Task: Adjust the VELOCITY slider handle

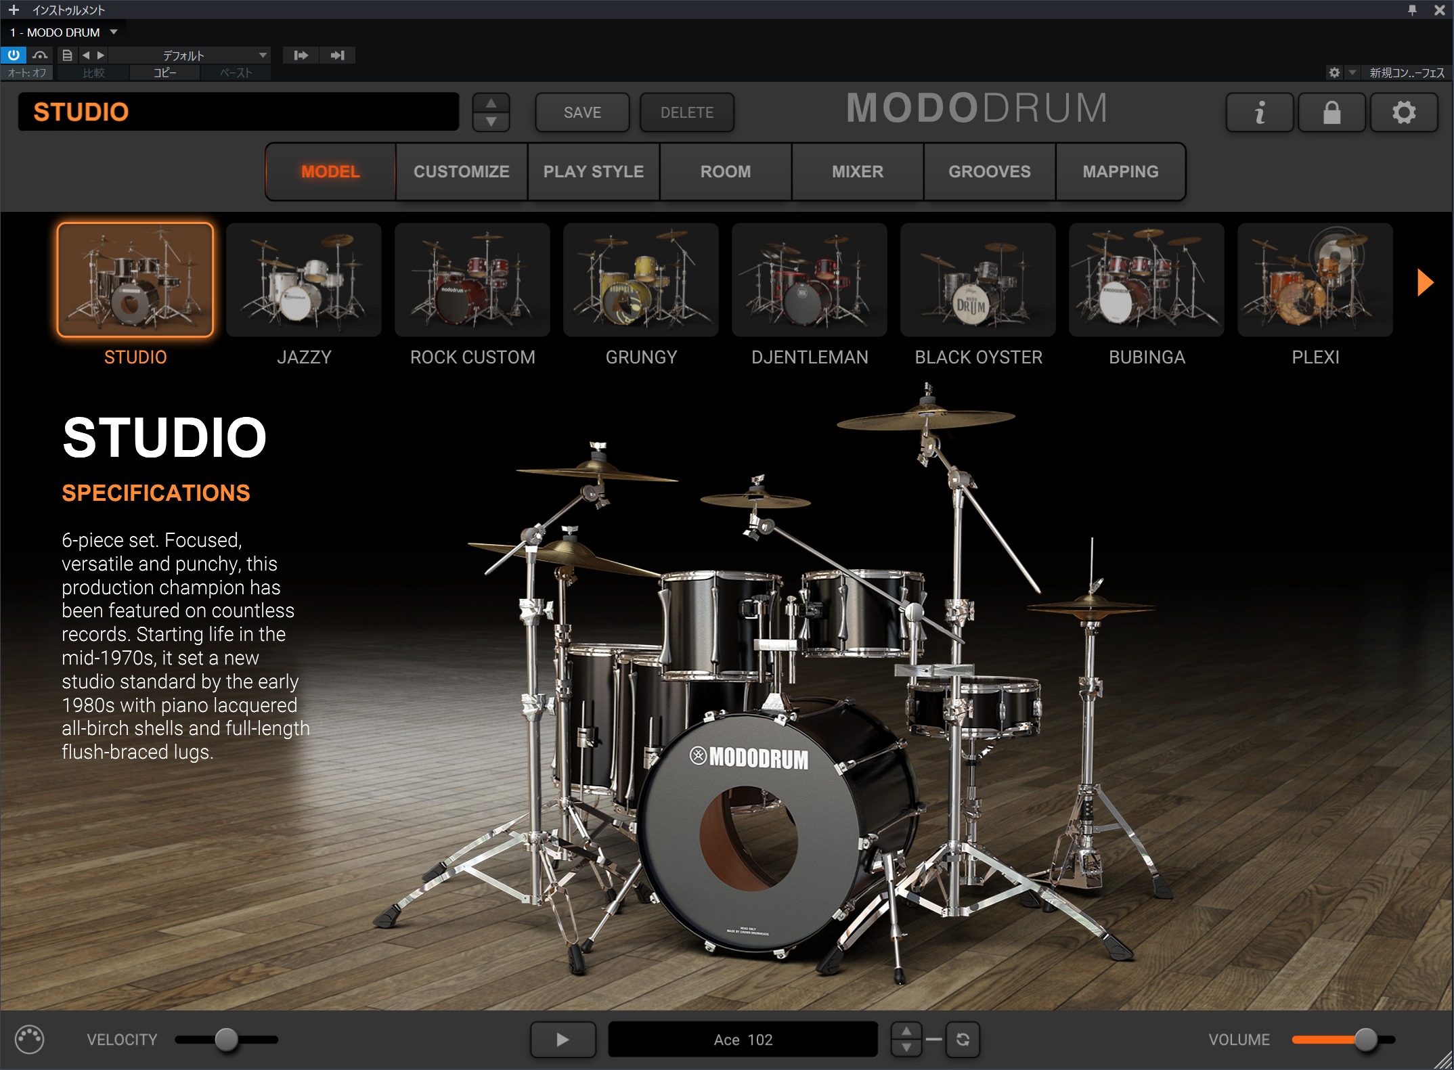Action: coord(226,1039)
